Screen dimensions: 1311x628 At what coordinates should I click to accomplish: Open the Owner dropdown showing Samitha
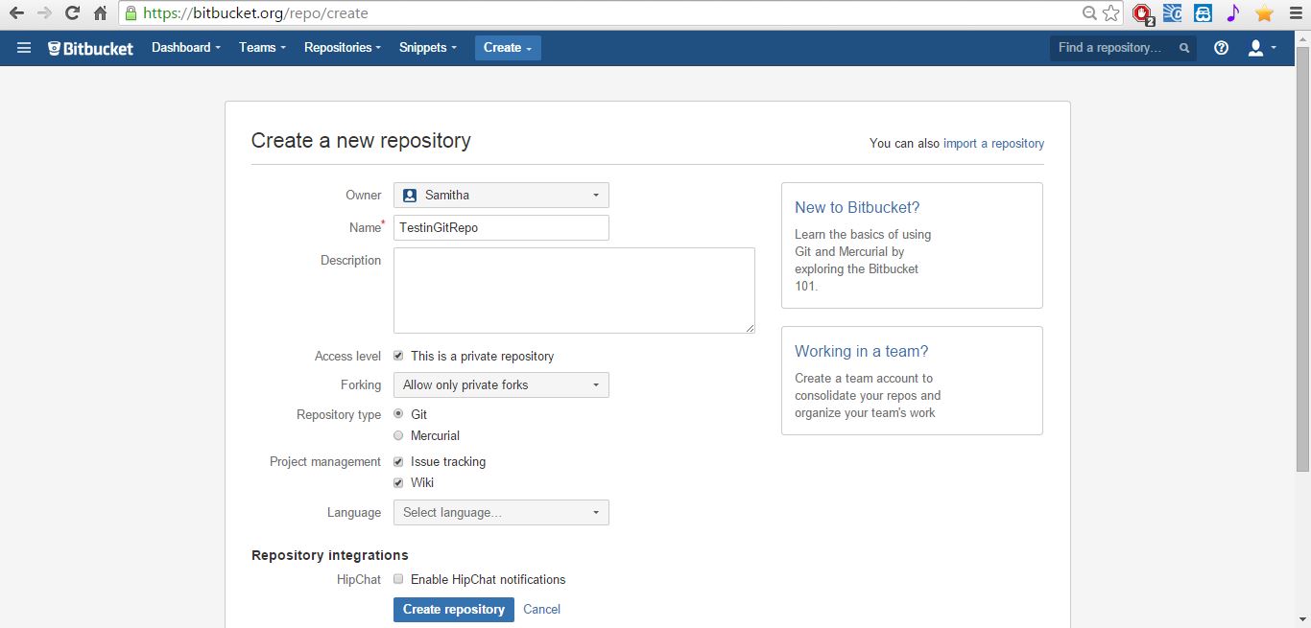tap(501, 195)
